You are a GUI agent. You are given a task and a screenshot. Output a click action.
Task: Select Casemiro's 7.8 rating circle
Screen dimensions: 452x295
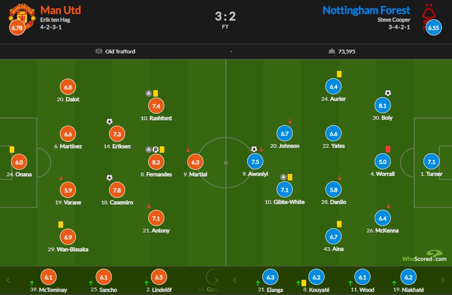coord(117,190)
